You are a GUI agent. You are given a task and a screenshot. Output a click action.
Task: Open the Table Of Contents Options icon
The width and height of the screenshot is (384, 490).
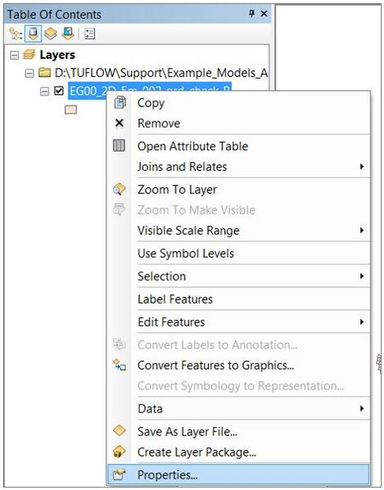[90, 34]
